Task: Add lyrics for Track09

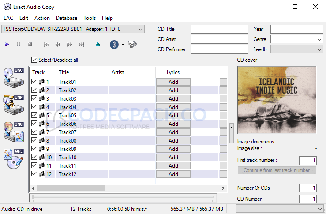Action: point(173,149)
